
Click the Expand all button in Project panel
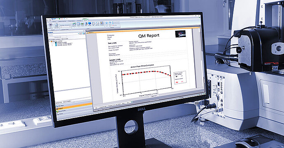pos(58,37)
